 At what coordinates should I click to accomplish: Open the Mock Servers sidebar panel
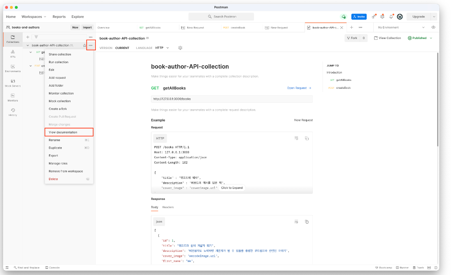pyautogui.click(x=13, y=83)
